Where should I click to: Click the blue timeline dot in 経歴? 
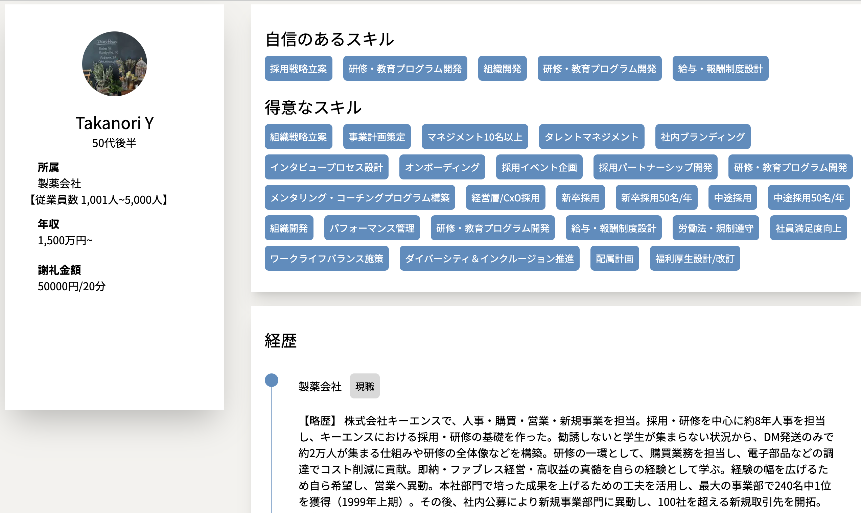[x=271, y=380]
